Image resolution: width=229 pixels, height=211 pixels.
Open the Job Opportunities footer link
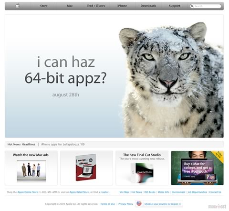(x=198, y=192)
